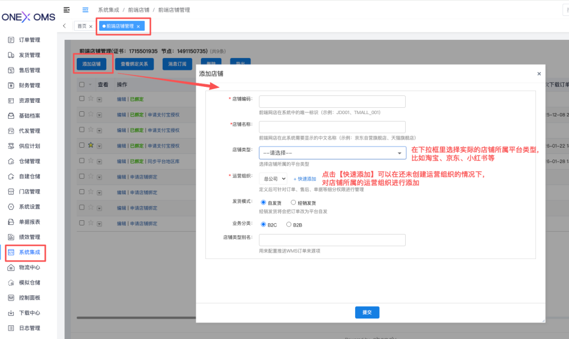Open 下载中心 sidebar icon

pos(11,313)
